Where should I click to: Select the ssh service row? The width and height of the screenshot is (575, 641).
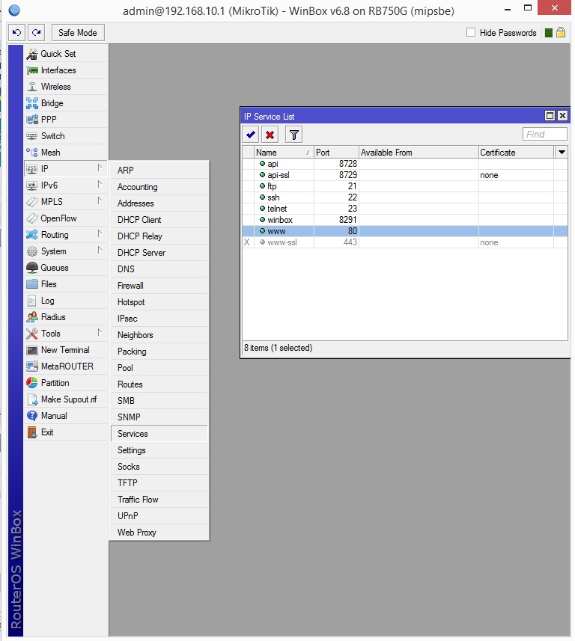(405, 197)
